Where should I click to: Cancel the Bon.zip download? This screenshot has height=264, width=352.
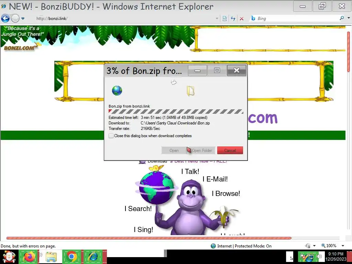[230, 151]
